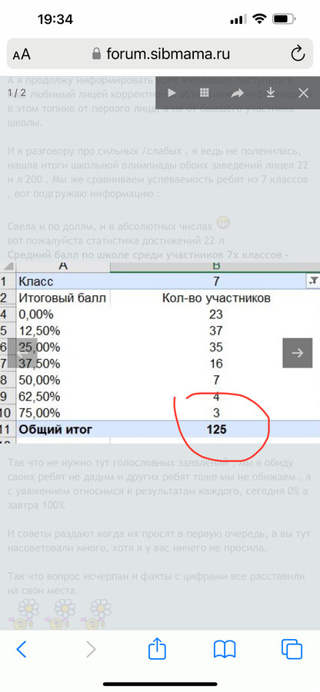The image size is (320, 692).
Task: Download the image with the download icon
Action: [x=271, y=93]
